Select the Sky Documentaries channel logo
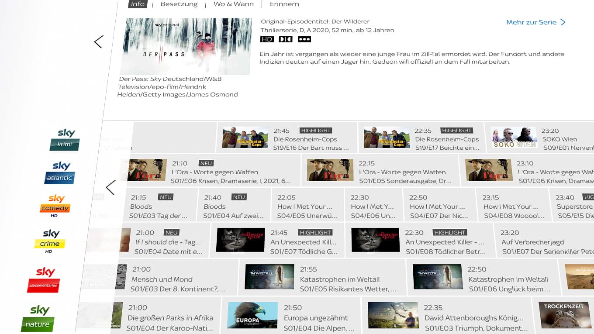 [x=44, y=279]
